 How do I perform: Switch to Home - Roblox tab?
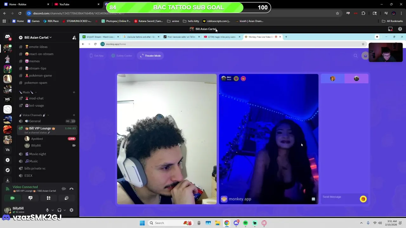[27, 4]
